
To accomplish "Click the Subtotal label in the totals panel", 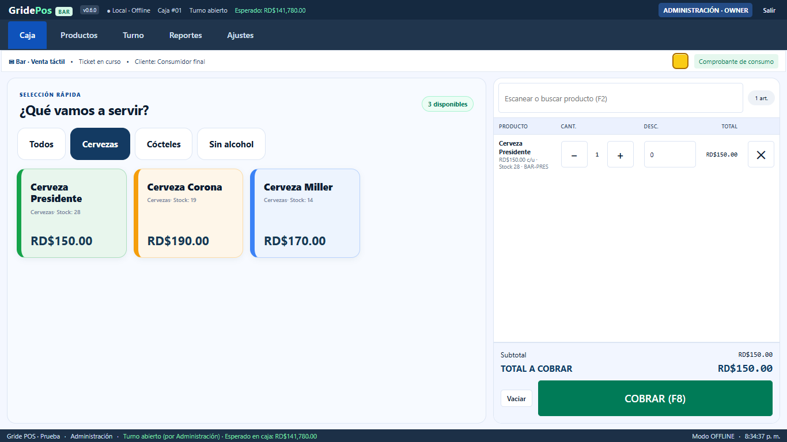I will click(x=513, y=355).
